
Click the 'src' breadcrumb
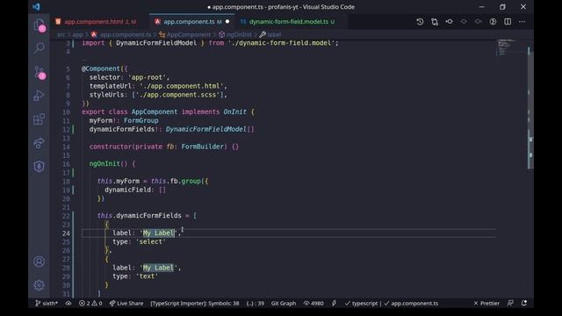[61, 35]
